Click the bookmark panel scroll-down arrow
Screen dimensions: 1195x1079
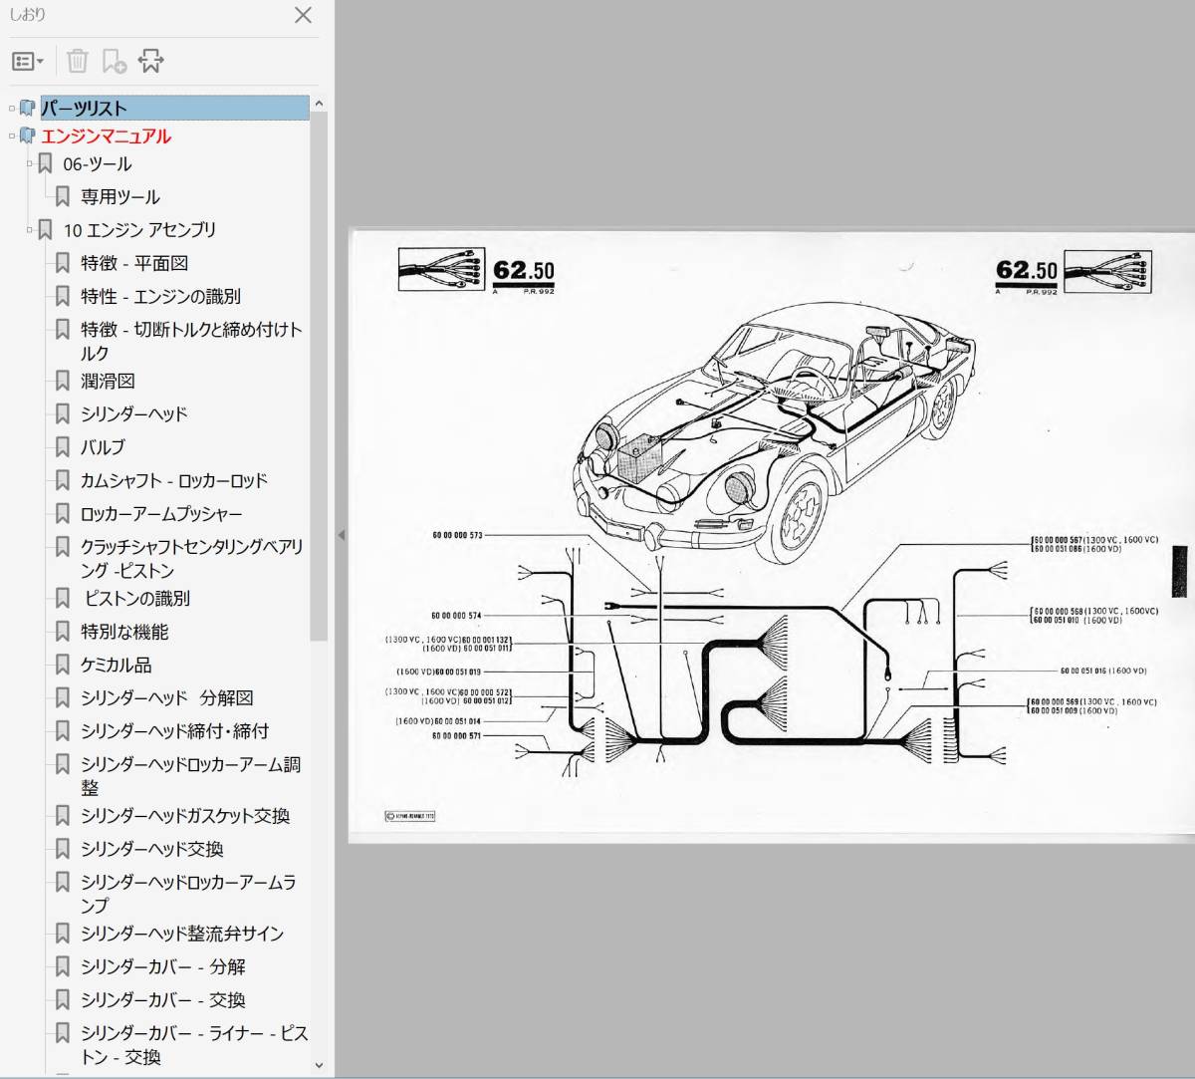pos(319,1065)
